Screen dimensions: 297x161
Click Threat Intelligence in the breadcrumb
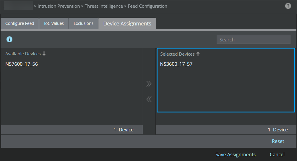[104, 6]
